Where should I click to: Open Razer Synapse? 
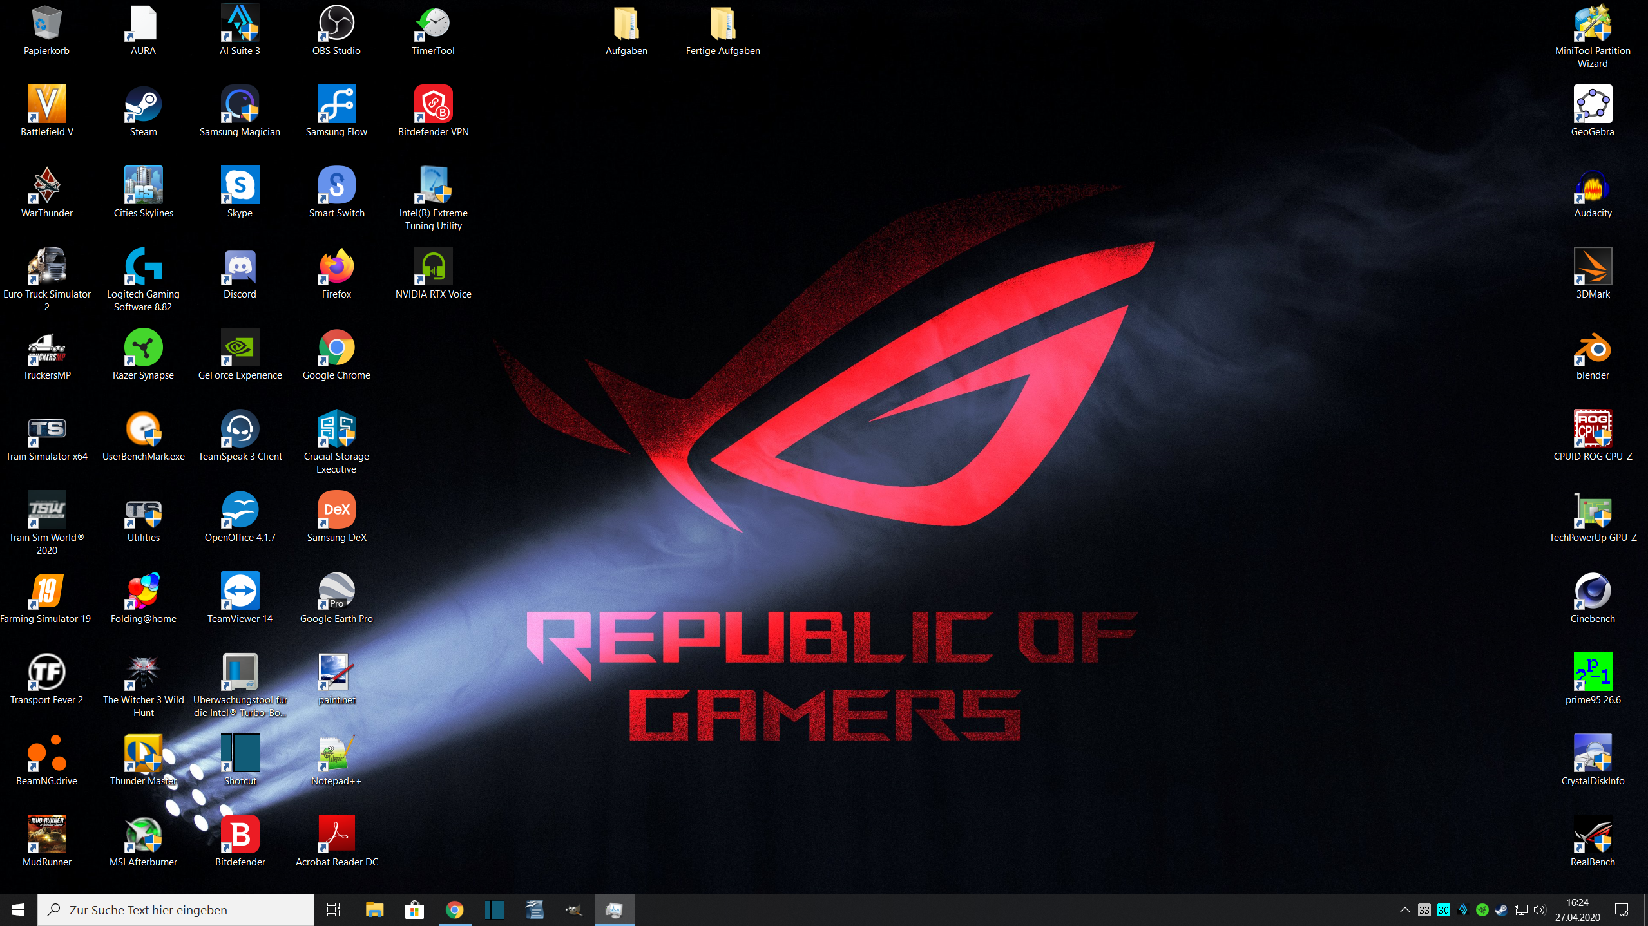click(143, 346)
